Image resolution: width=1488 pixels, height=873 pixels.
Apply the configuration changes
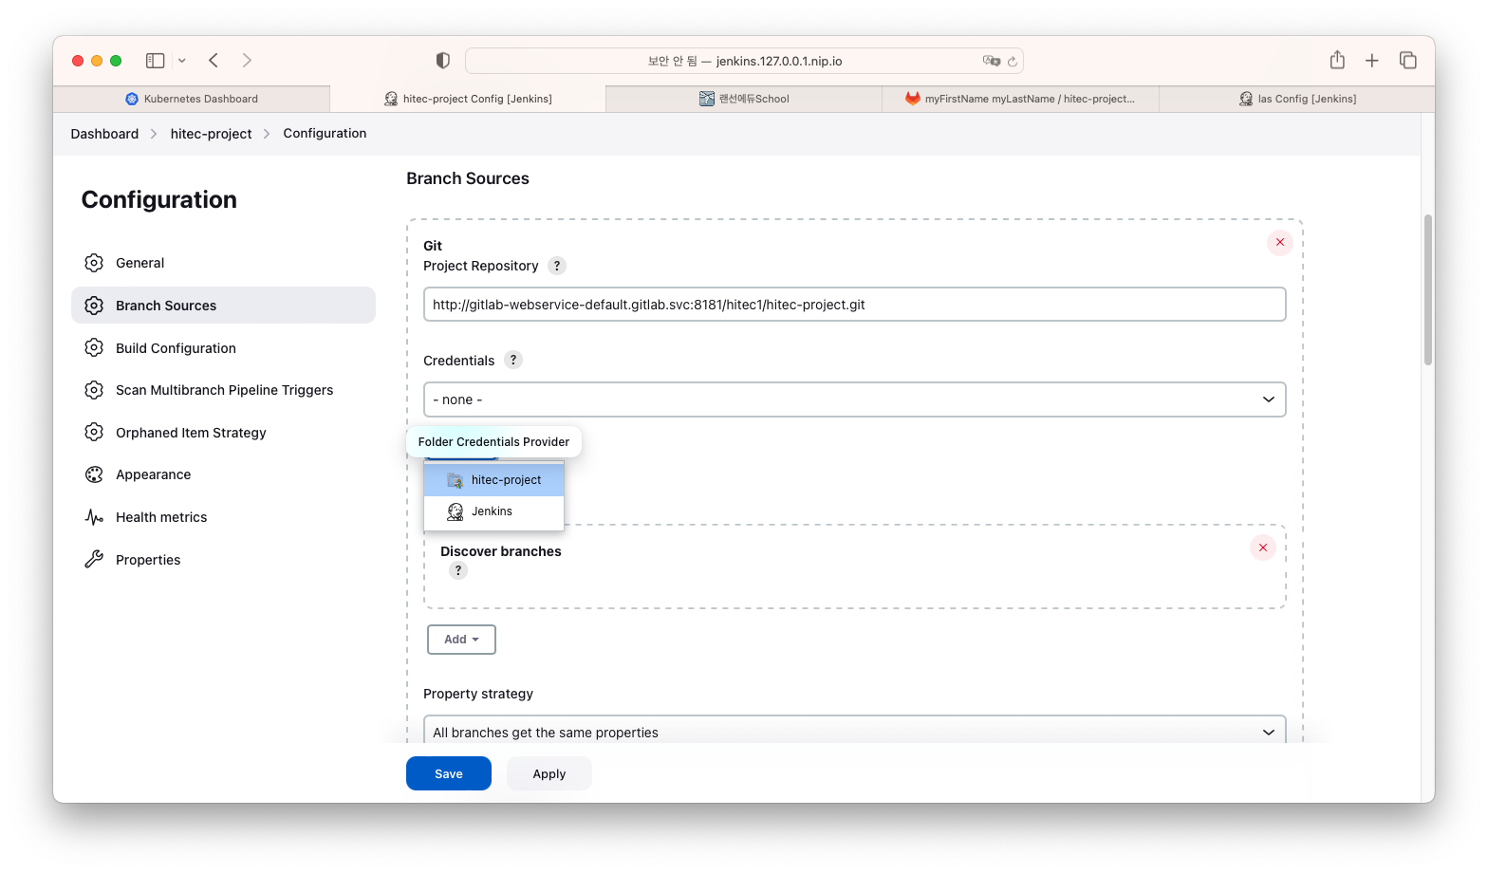click(549, 773)
